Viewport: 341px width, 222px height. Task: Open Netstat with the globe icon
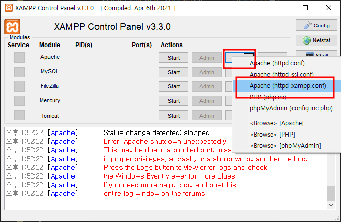coord(316,40)
